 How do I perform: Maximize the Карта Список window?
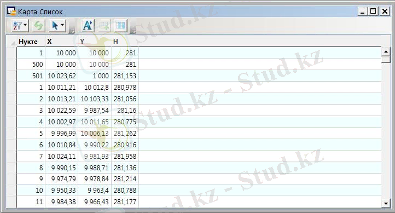point(373,11)
